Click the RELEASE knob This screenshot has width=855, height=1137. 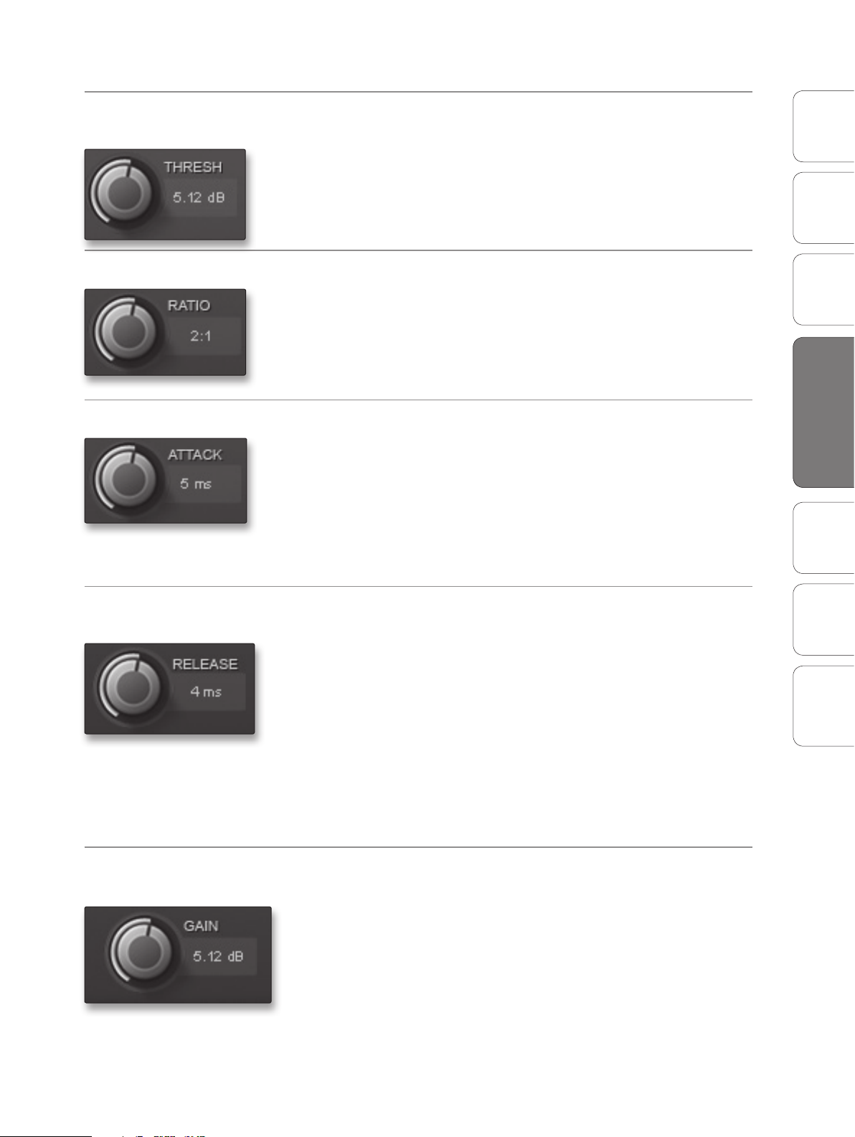point(130,687)
